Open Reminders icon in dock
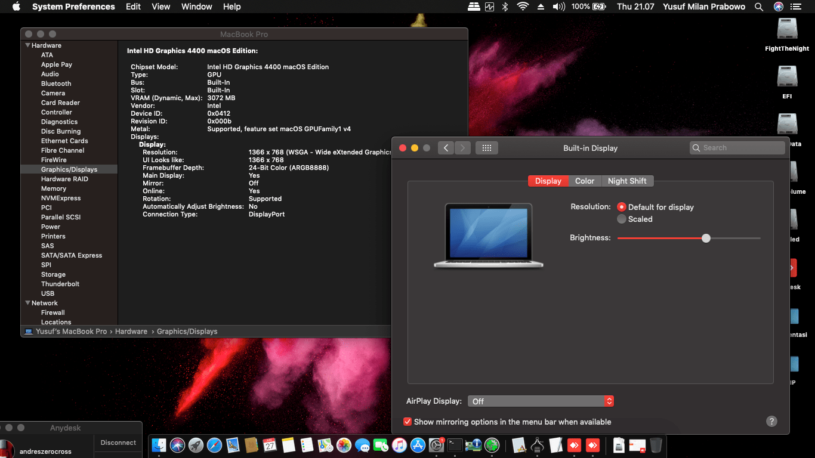 [x=307, y=445]
